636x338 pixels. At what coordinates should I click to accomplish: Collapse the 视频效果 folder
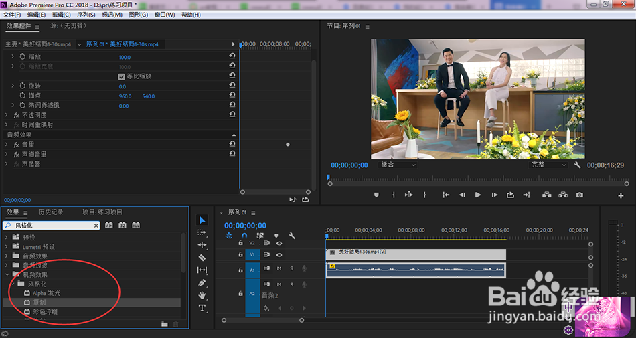[7, 274]
